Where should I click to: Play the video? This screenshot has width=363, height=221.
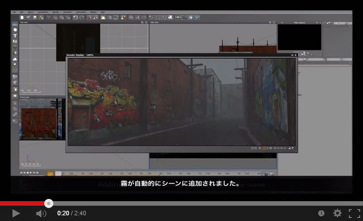[16, 214]
